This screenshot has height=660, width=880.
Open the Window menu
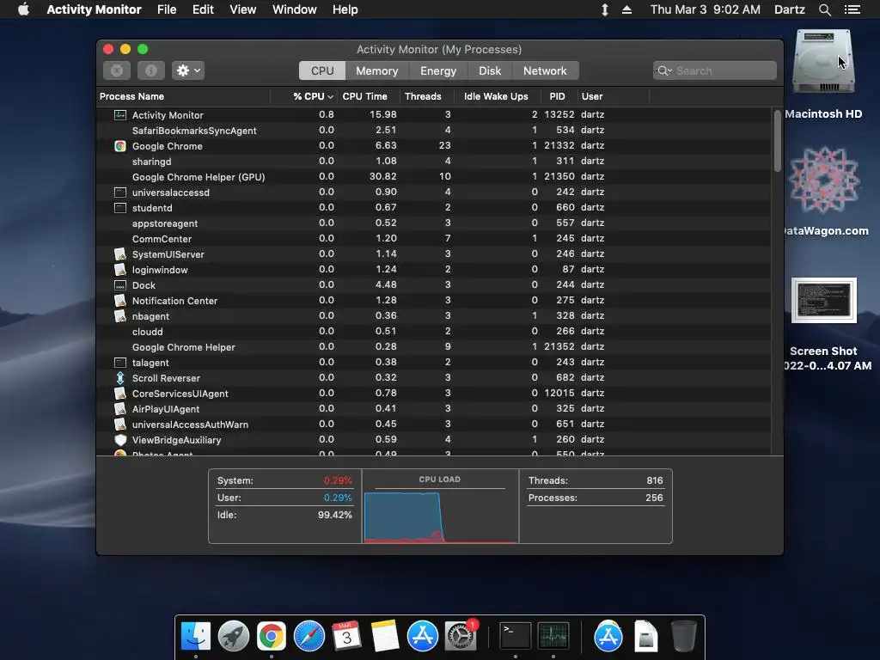pyautogui.click(x=294, y=9)
